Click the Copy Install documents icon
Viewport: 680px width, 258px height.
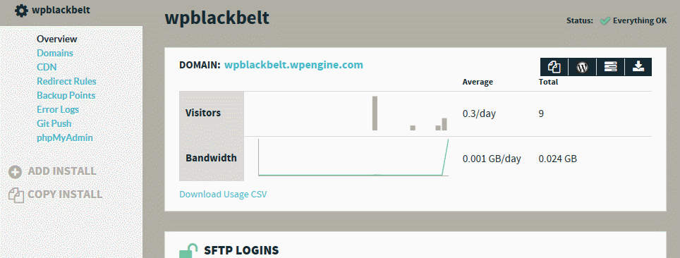point(16,195)
